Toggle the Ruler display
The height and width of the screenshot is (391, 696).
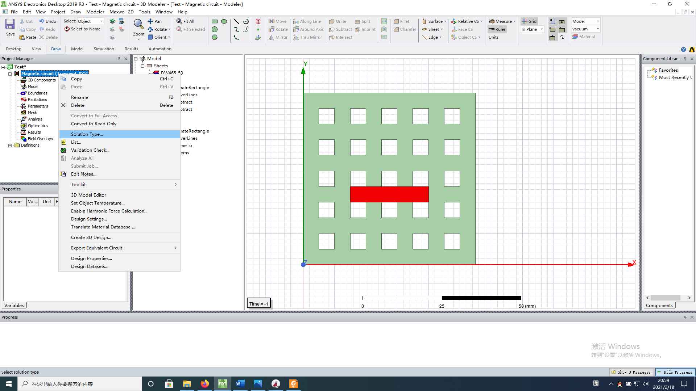click(x=497, y=29)
